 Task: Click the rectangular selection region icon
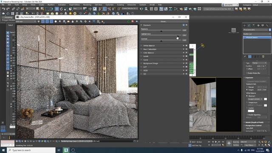click(x=47, y=8)
